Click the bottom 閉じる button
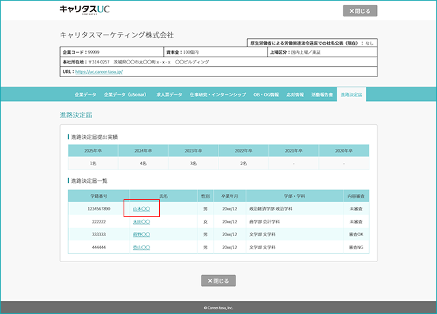 point(218,281)
